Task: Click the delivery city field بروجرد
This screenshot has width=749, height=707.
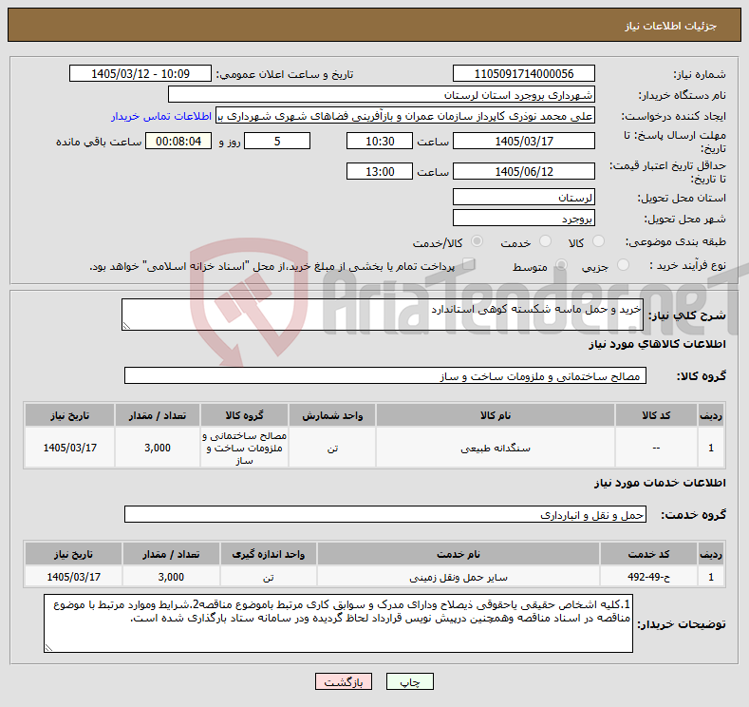Action: pos(523,218)
